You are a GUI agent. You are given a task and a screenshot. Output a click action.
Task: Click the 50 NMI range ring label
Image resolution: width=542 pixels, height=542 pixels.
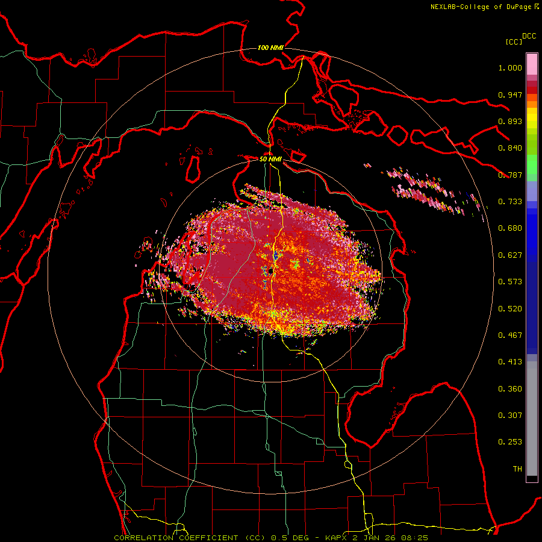tap(270, 159)
